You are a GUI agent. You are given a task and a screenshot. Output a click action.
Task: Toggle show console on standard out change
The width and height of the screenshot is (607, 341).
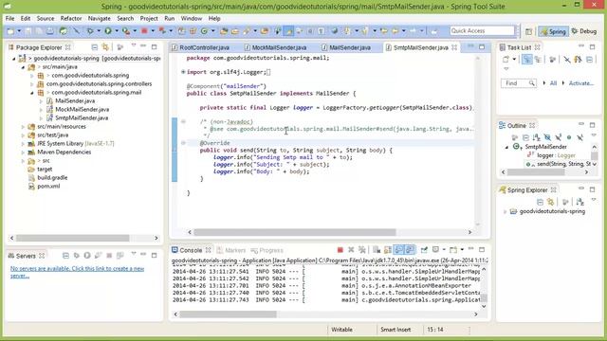[398, 250]
